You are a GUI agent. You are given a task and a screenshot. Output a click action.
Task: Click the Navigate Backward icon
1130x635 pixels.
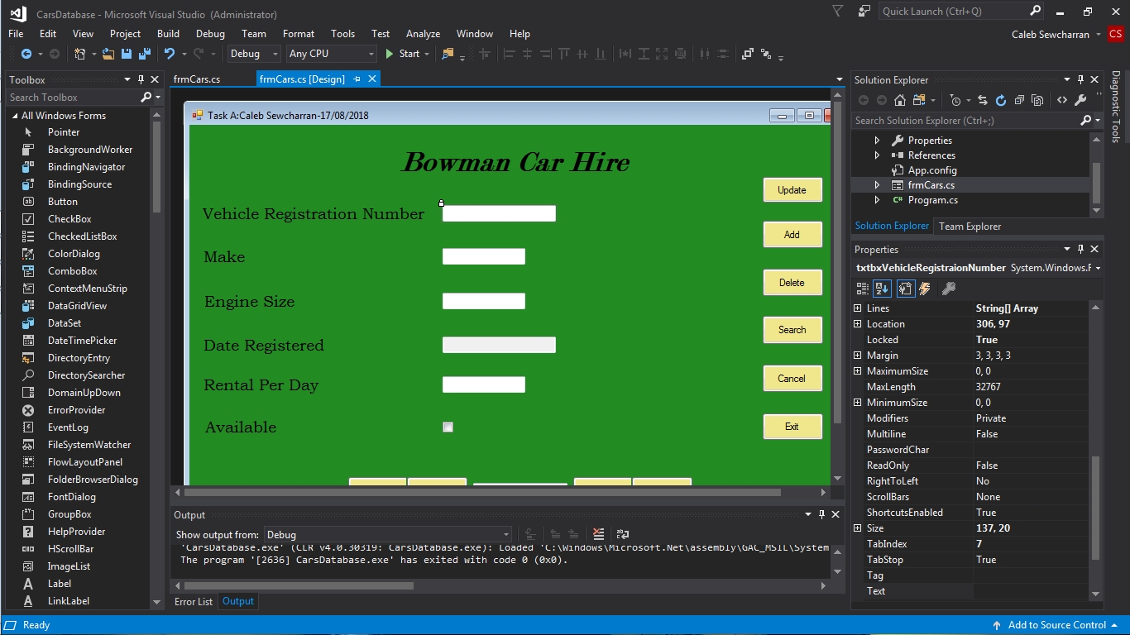tap(26, 54)
